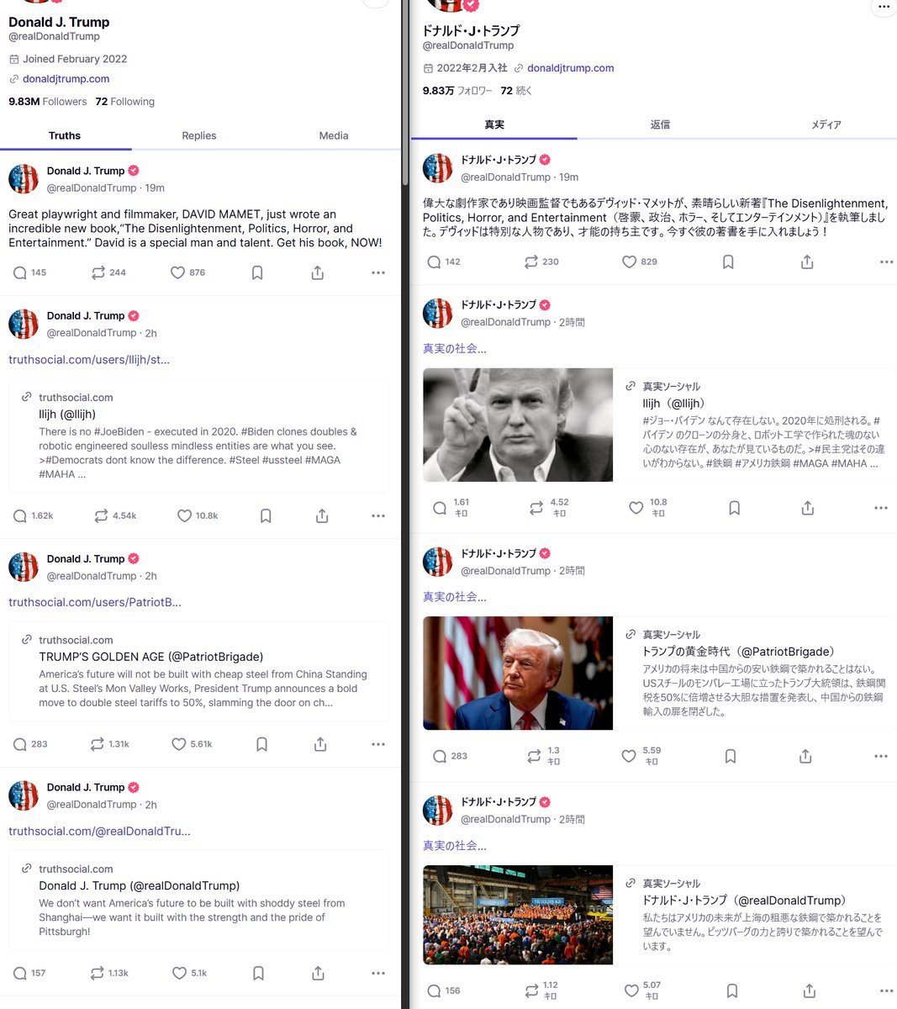
Task: Share the Japanese post with 142 replies
Action: pyautogui.click(x=807, y=261)
